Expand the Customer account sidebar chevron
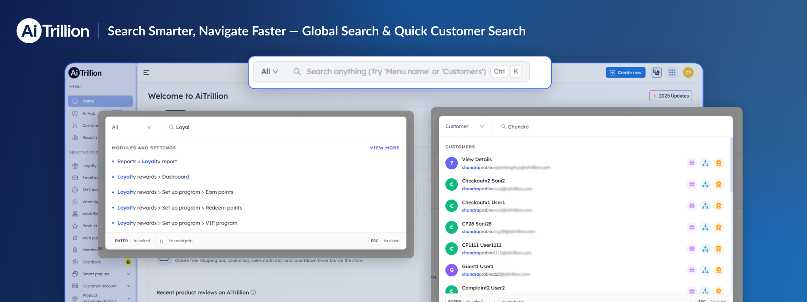This screenshot has height=302, width=807. point(128,286)
